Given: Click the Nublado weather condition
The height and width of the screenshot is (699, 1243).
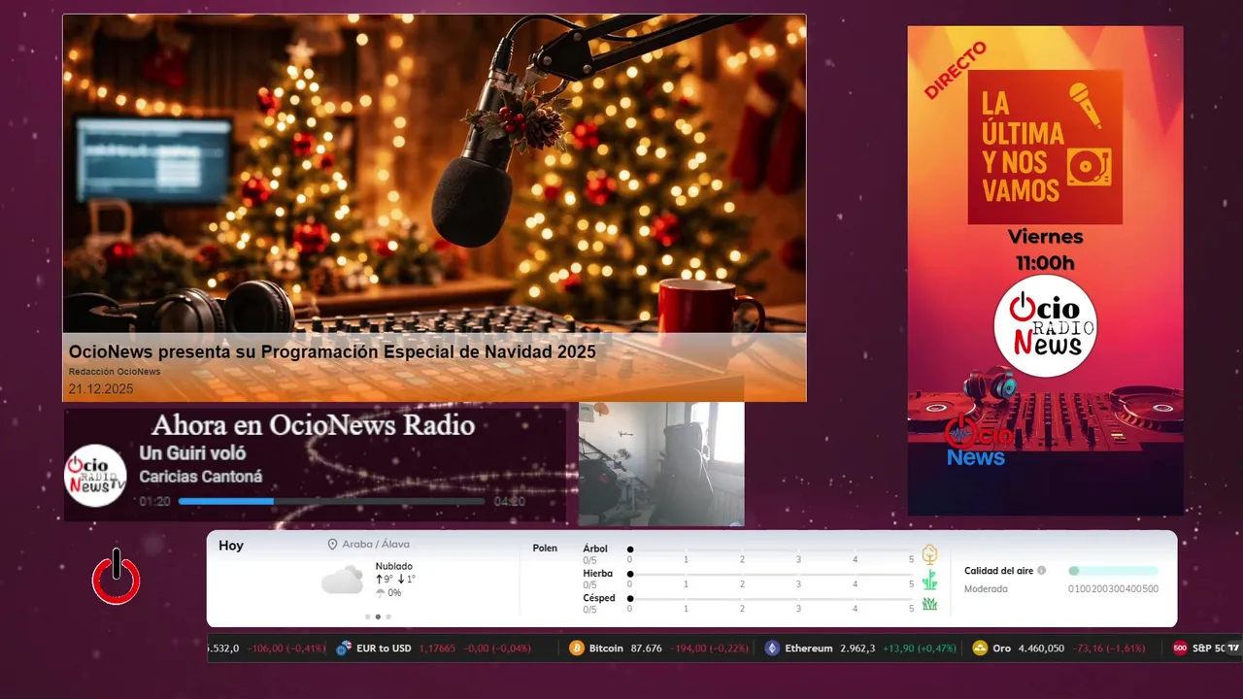Looking at the screenshot, I should click(394, 566).
